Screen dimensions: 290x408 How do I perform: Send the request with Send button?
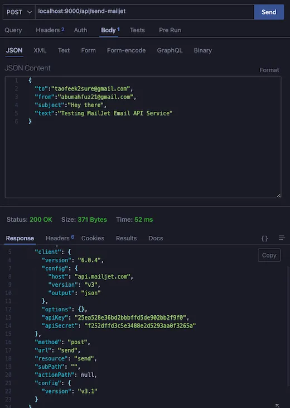[x=269, y=12]
